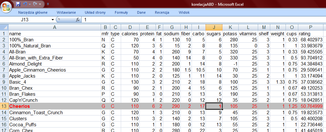Click the Undo arrow icon

click(25, 4)
